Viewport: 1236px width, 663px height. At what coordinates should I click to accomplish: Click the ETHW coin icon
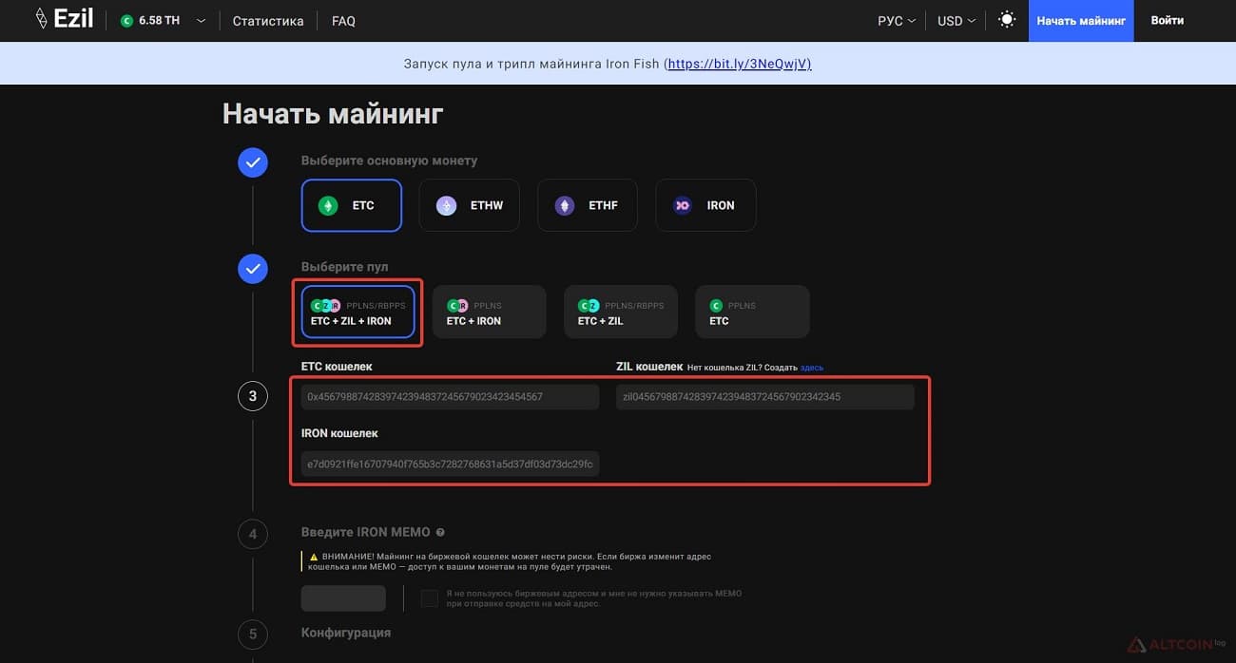[x=446, y=205]
